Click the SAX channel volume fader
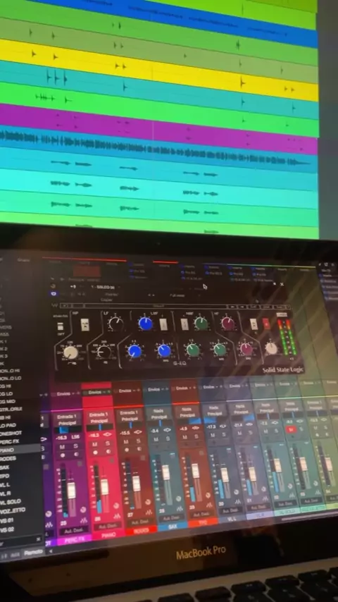The image size is (338, 602). click(x=165, y=472)
